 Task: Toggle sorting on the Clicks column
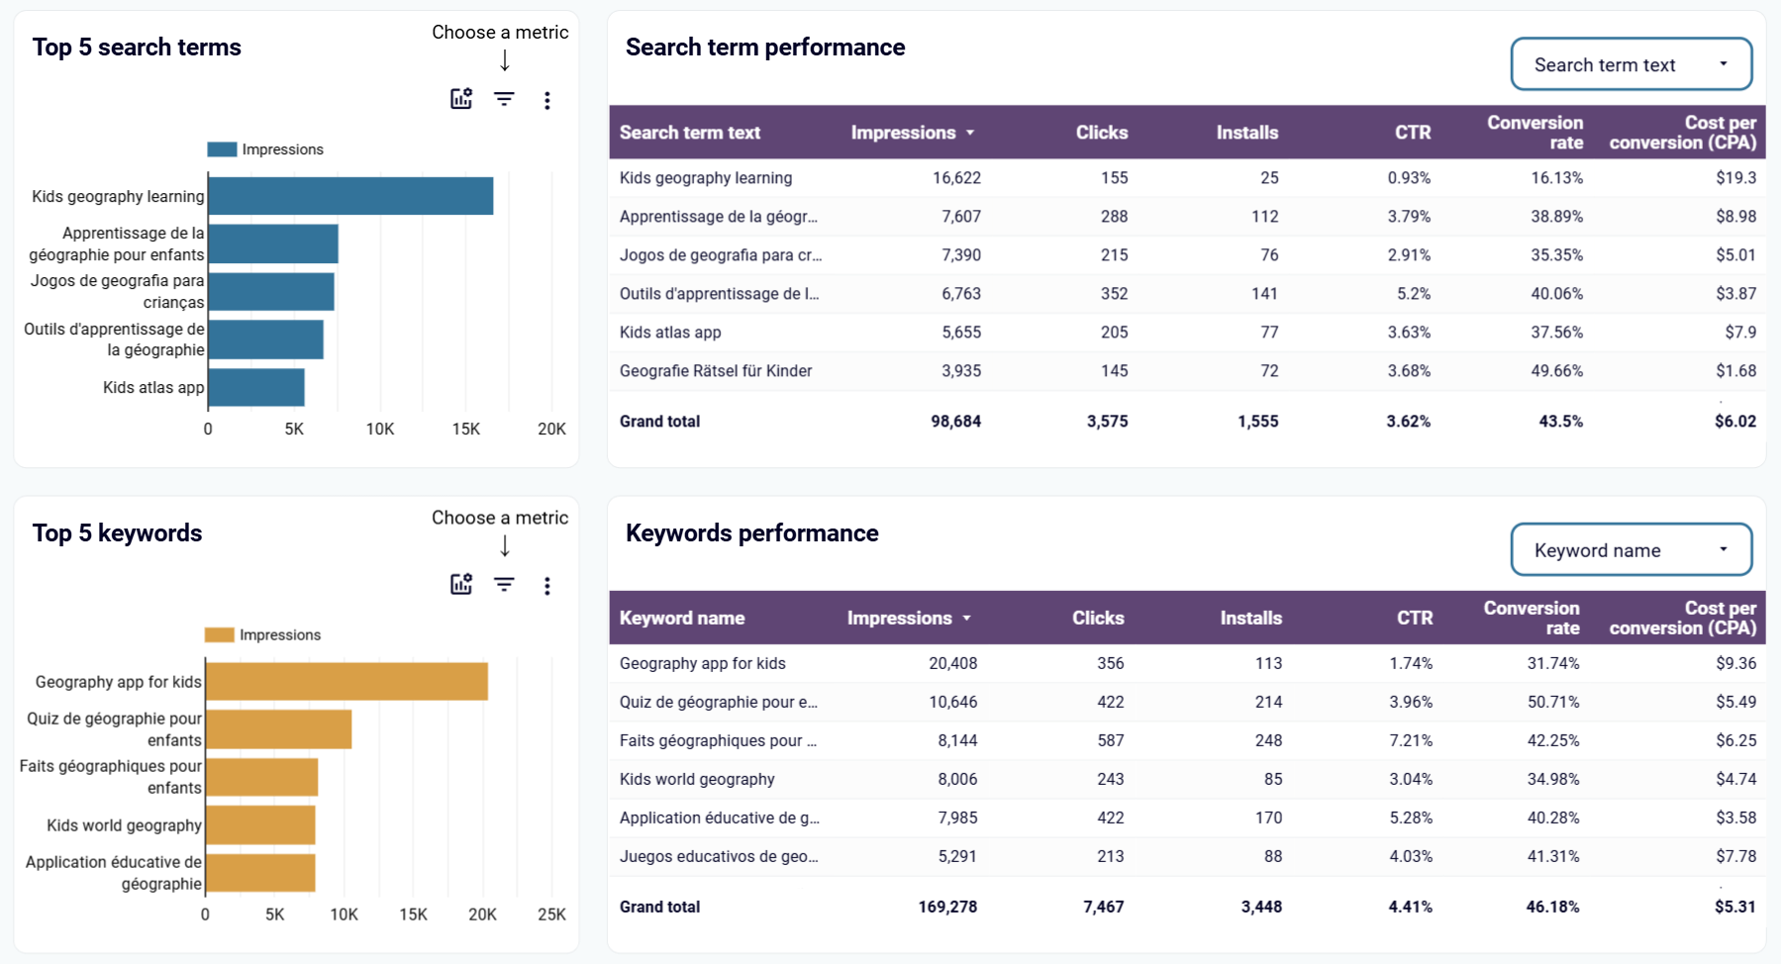(1101, 132)
